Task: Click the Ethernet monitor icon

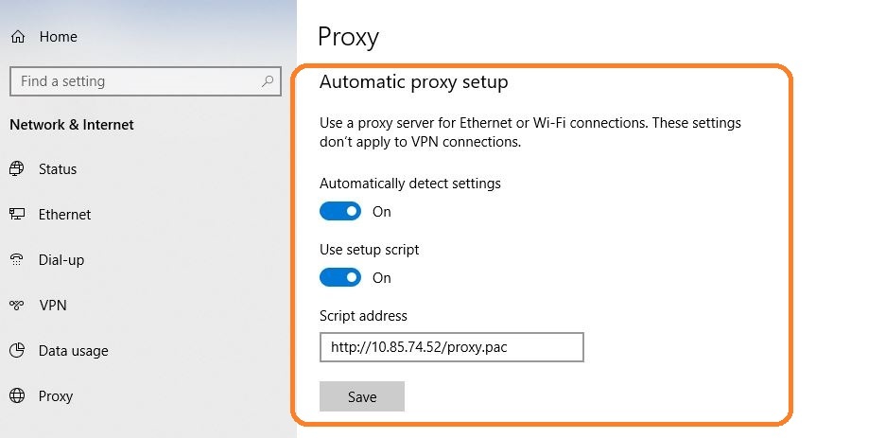Action: coord(17,215)
